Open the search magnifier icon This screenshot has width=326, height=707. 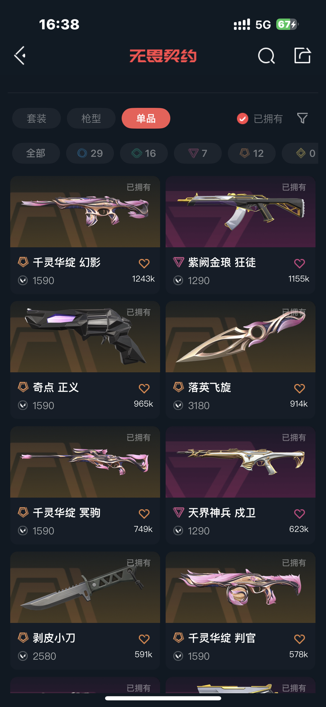pyautogui.click(x=266, y=56)
